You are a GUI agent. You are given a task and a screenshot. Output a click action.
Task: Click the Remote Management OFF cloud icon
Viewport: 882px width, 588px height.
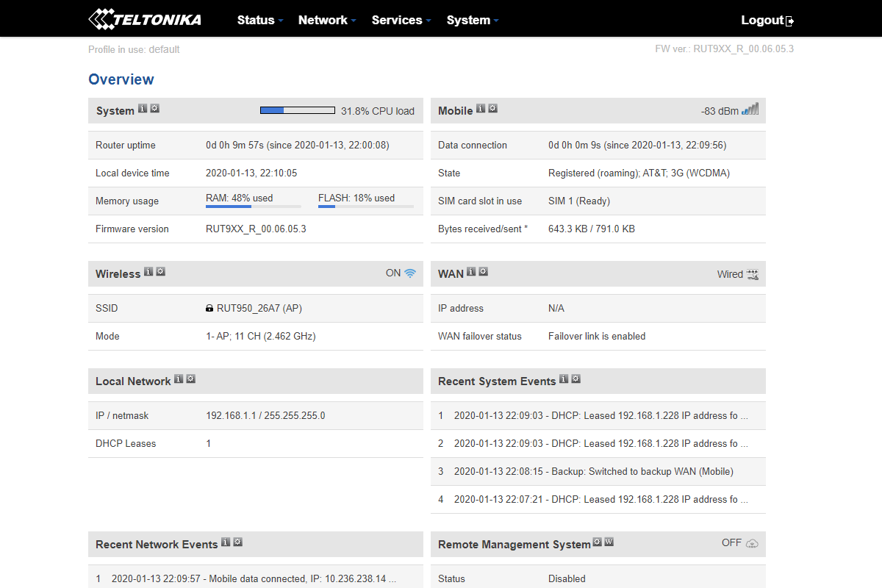[x=752, y=543]
